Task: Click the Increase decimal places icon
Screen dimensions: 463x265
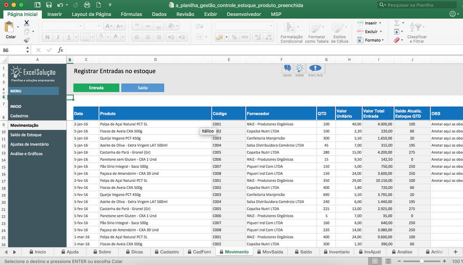Action: click(258, 37)
